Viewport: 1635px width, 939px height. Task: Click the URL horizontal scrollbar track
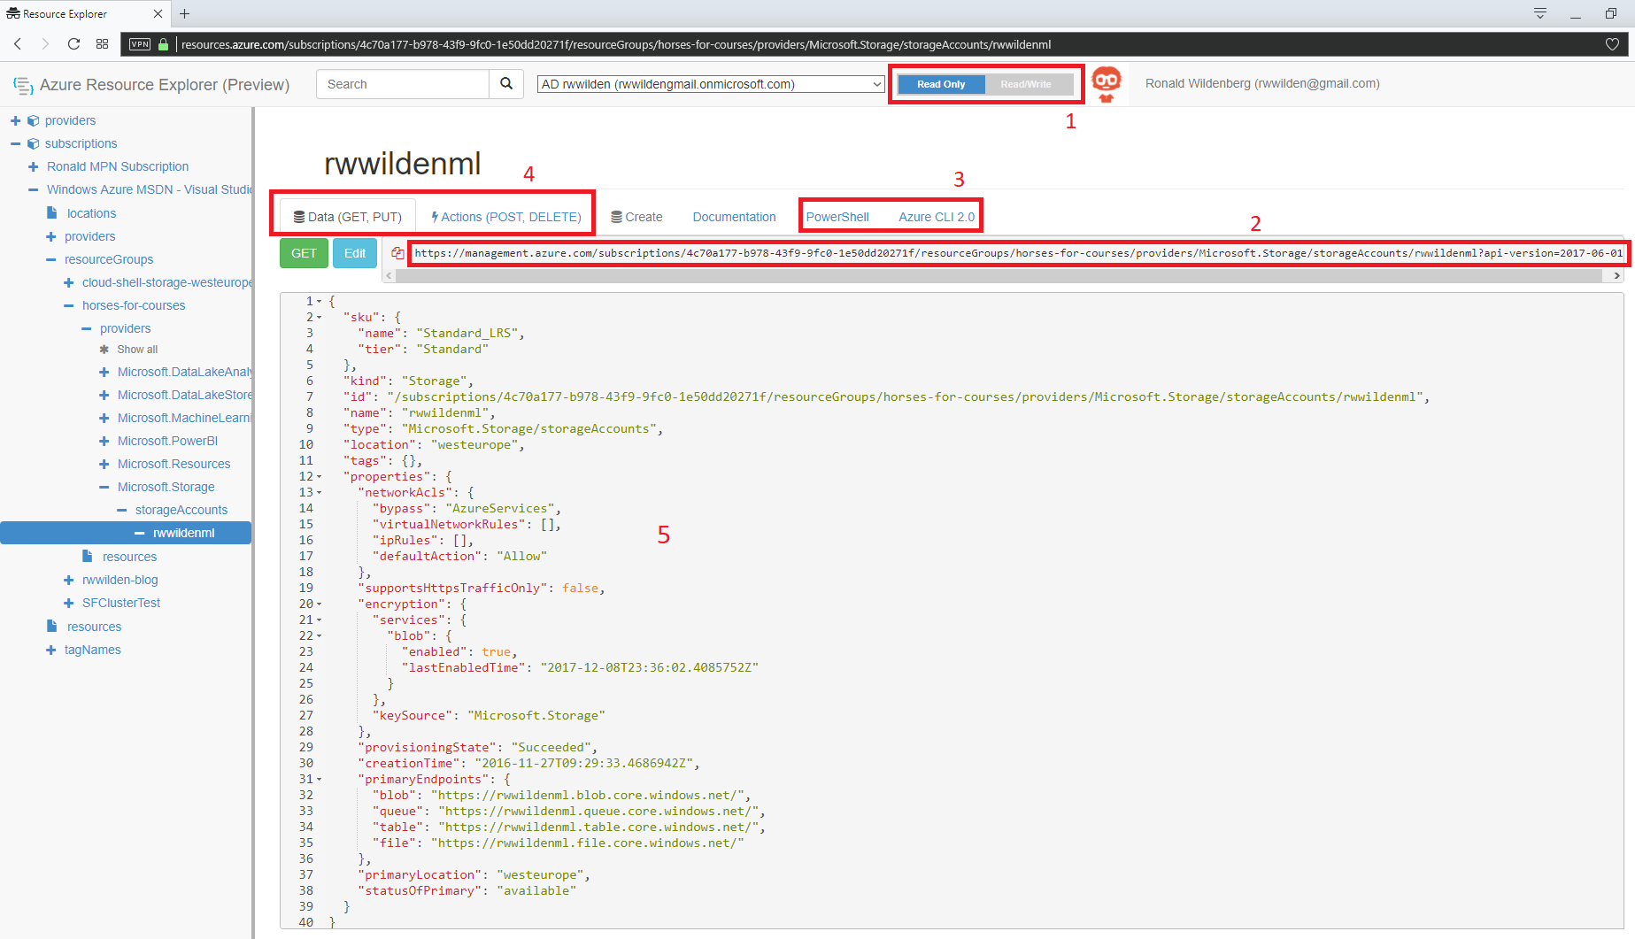click(x=999, y=276)
